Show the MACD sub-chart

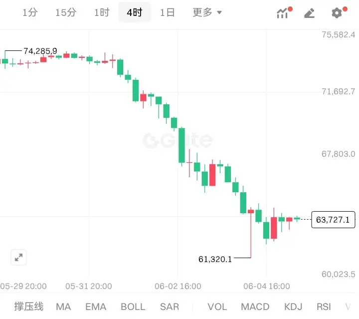pos(255,307)
